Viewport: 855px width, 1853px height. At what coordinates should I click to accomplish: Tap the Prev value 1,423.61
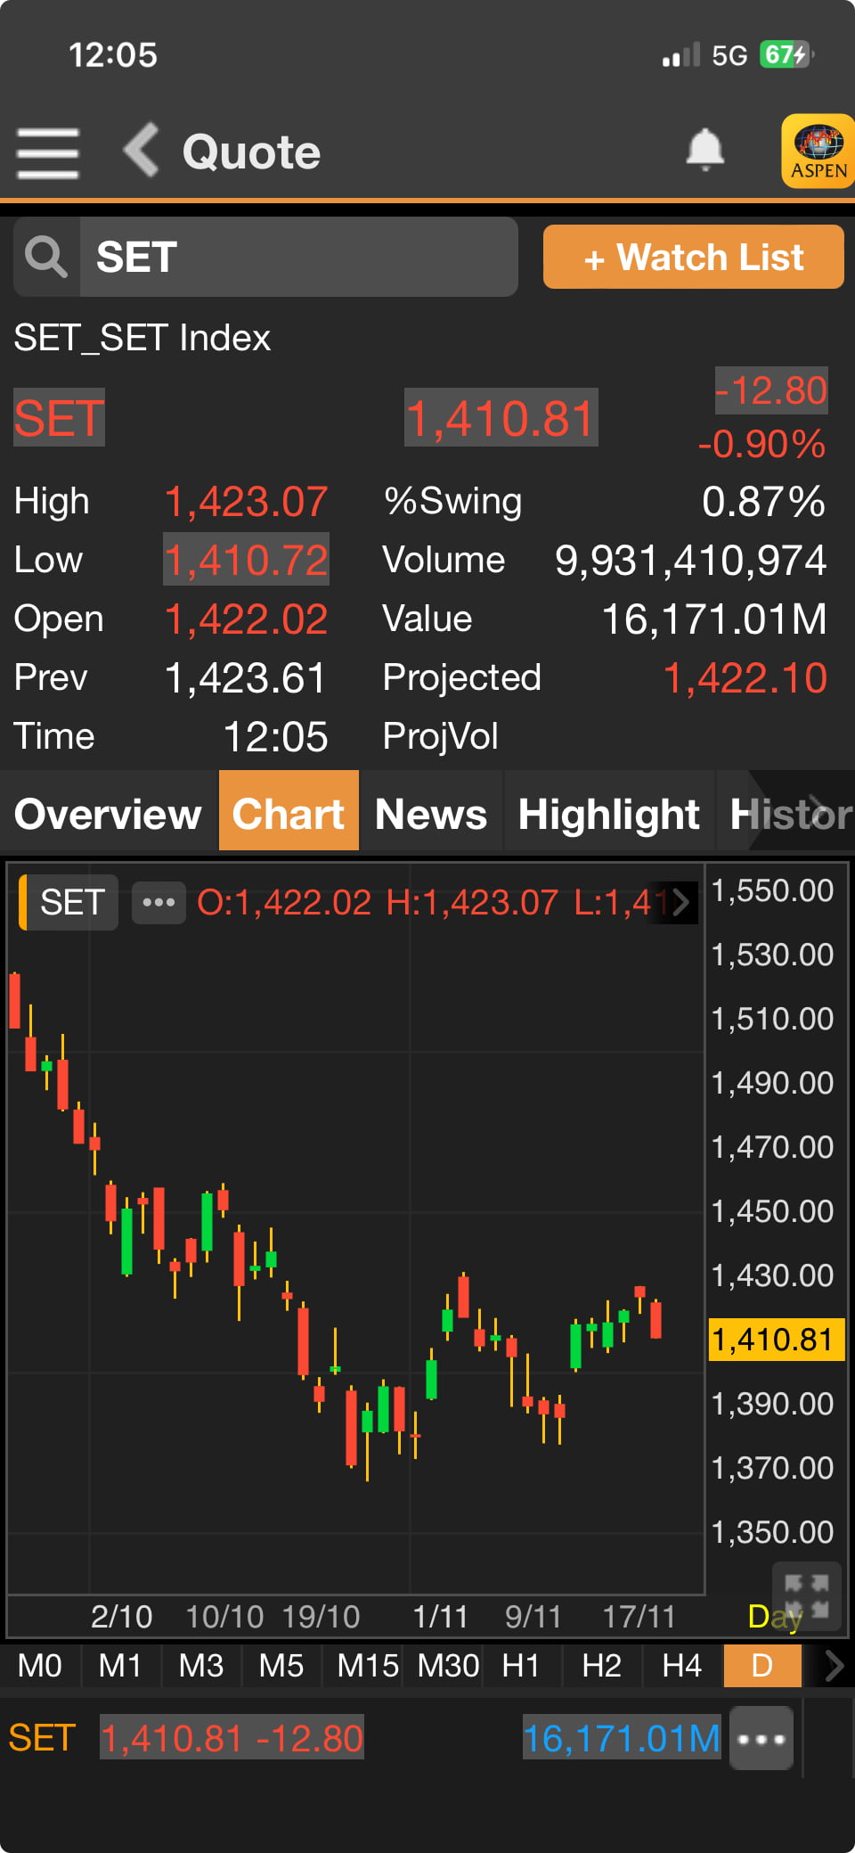[246, 678]
